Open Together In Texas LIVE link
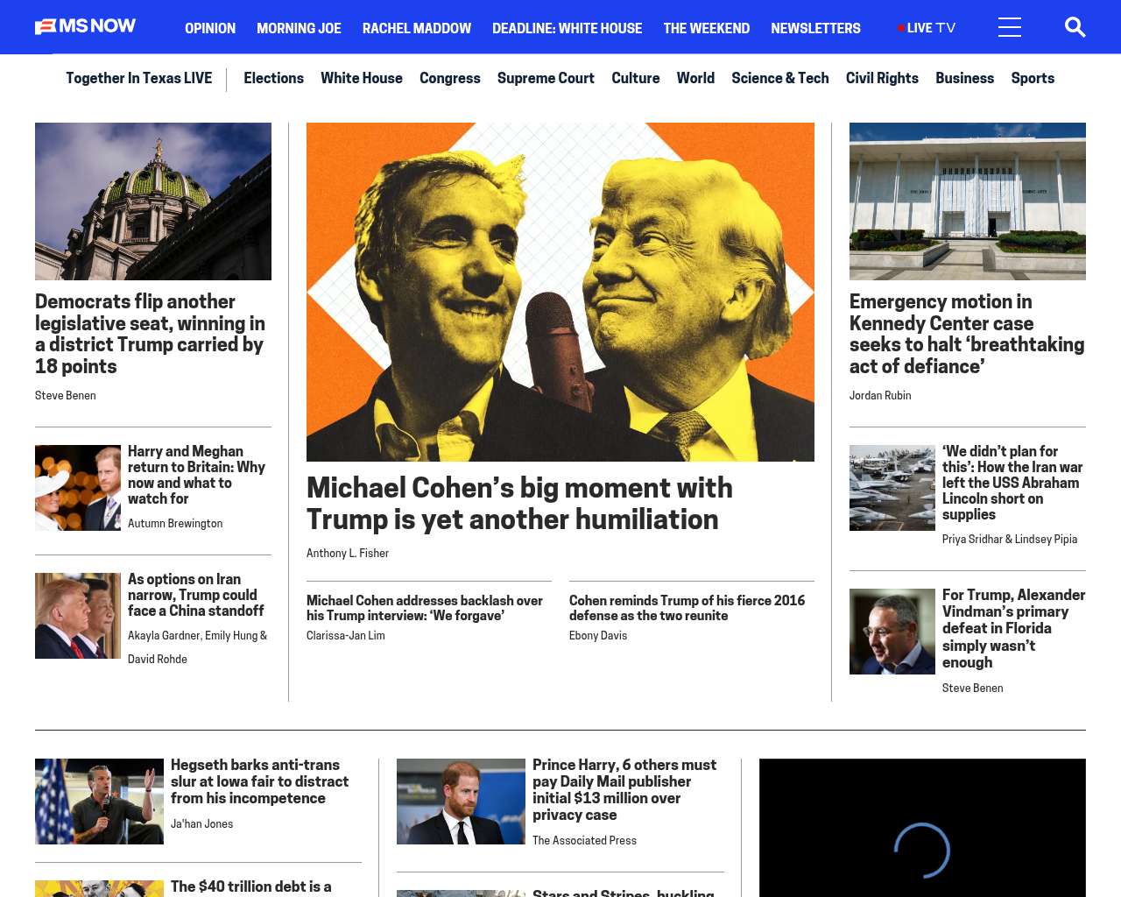This screenshot has width=1121, height=897. click(x=138, y=78)
